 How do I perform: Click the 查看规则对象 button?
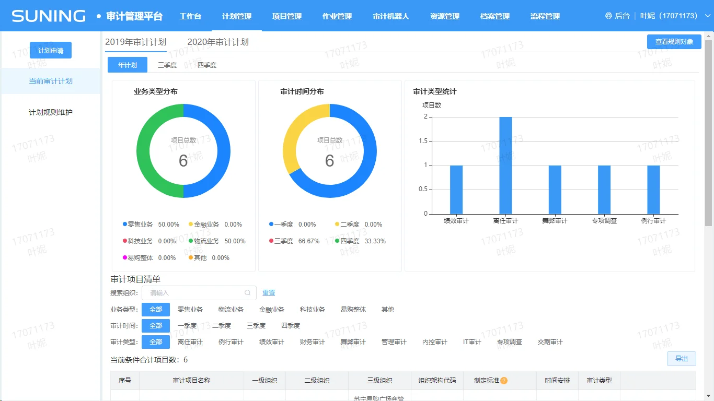(x=674, y=42)
